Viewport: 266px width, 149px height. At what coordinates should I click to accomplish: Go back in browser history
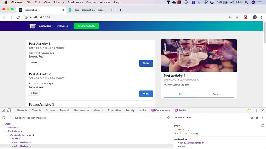pyautogui.click(x=5, y=17)
